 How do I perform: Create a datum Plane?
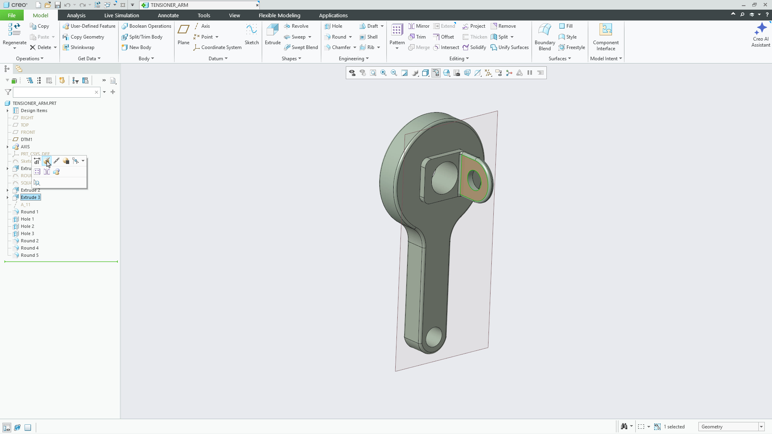point(183,35)
